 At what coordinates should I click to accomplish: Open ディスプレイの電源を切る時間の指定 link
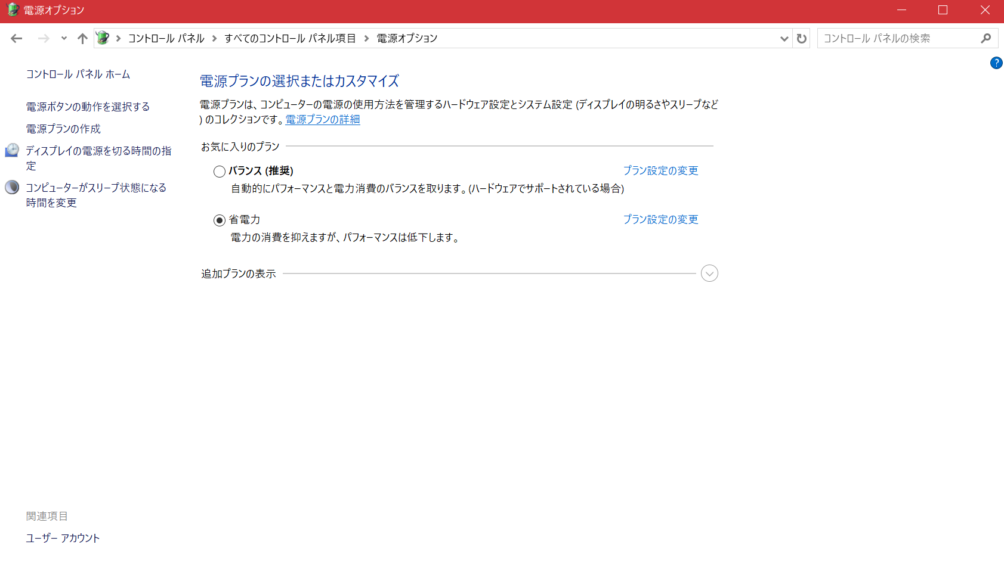[x=98, y=158]
